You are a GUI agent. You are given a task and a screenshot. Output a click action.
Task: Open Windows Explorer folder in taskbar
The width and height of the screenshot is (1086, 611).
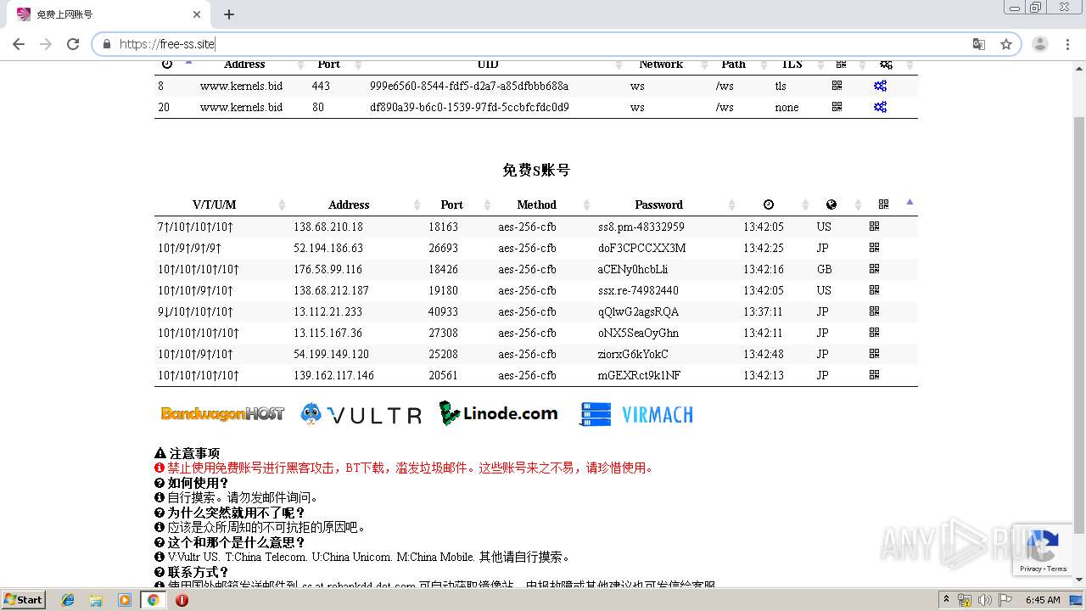(x=96, y=600)
